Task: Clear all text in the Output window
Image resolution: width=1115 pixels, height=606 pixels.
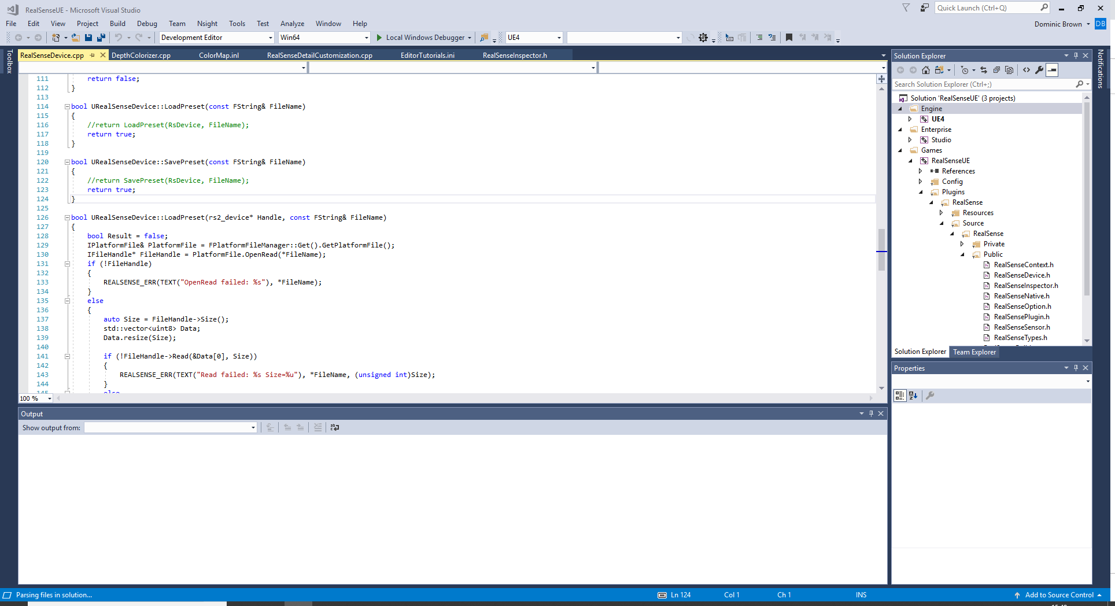Action: [x=318, y=427]
